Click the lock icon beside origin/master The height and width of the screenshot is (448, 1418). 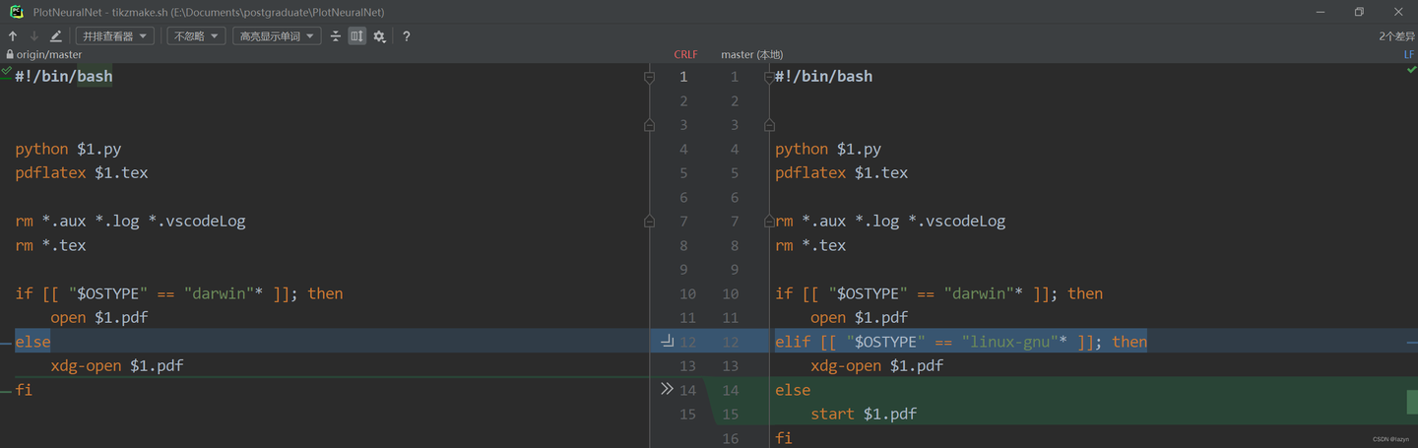click(x=10, y=55)
